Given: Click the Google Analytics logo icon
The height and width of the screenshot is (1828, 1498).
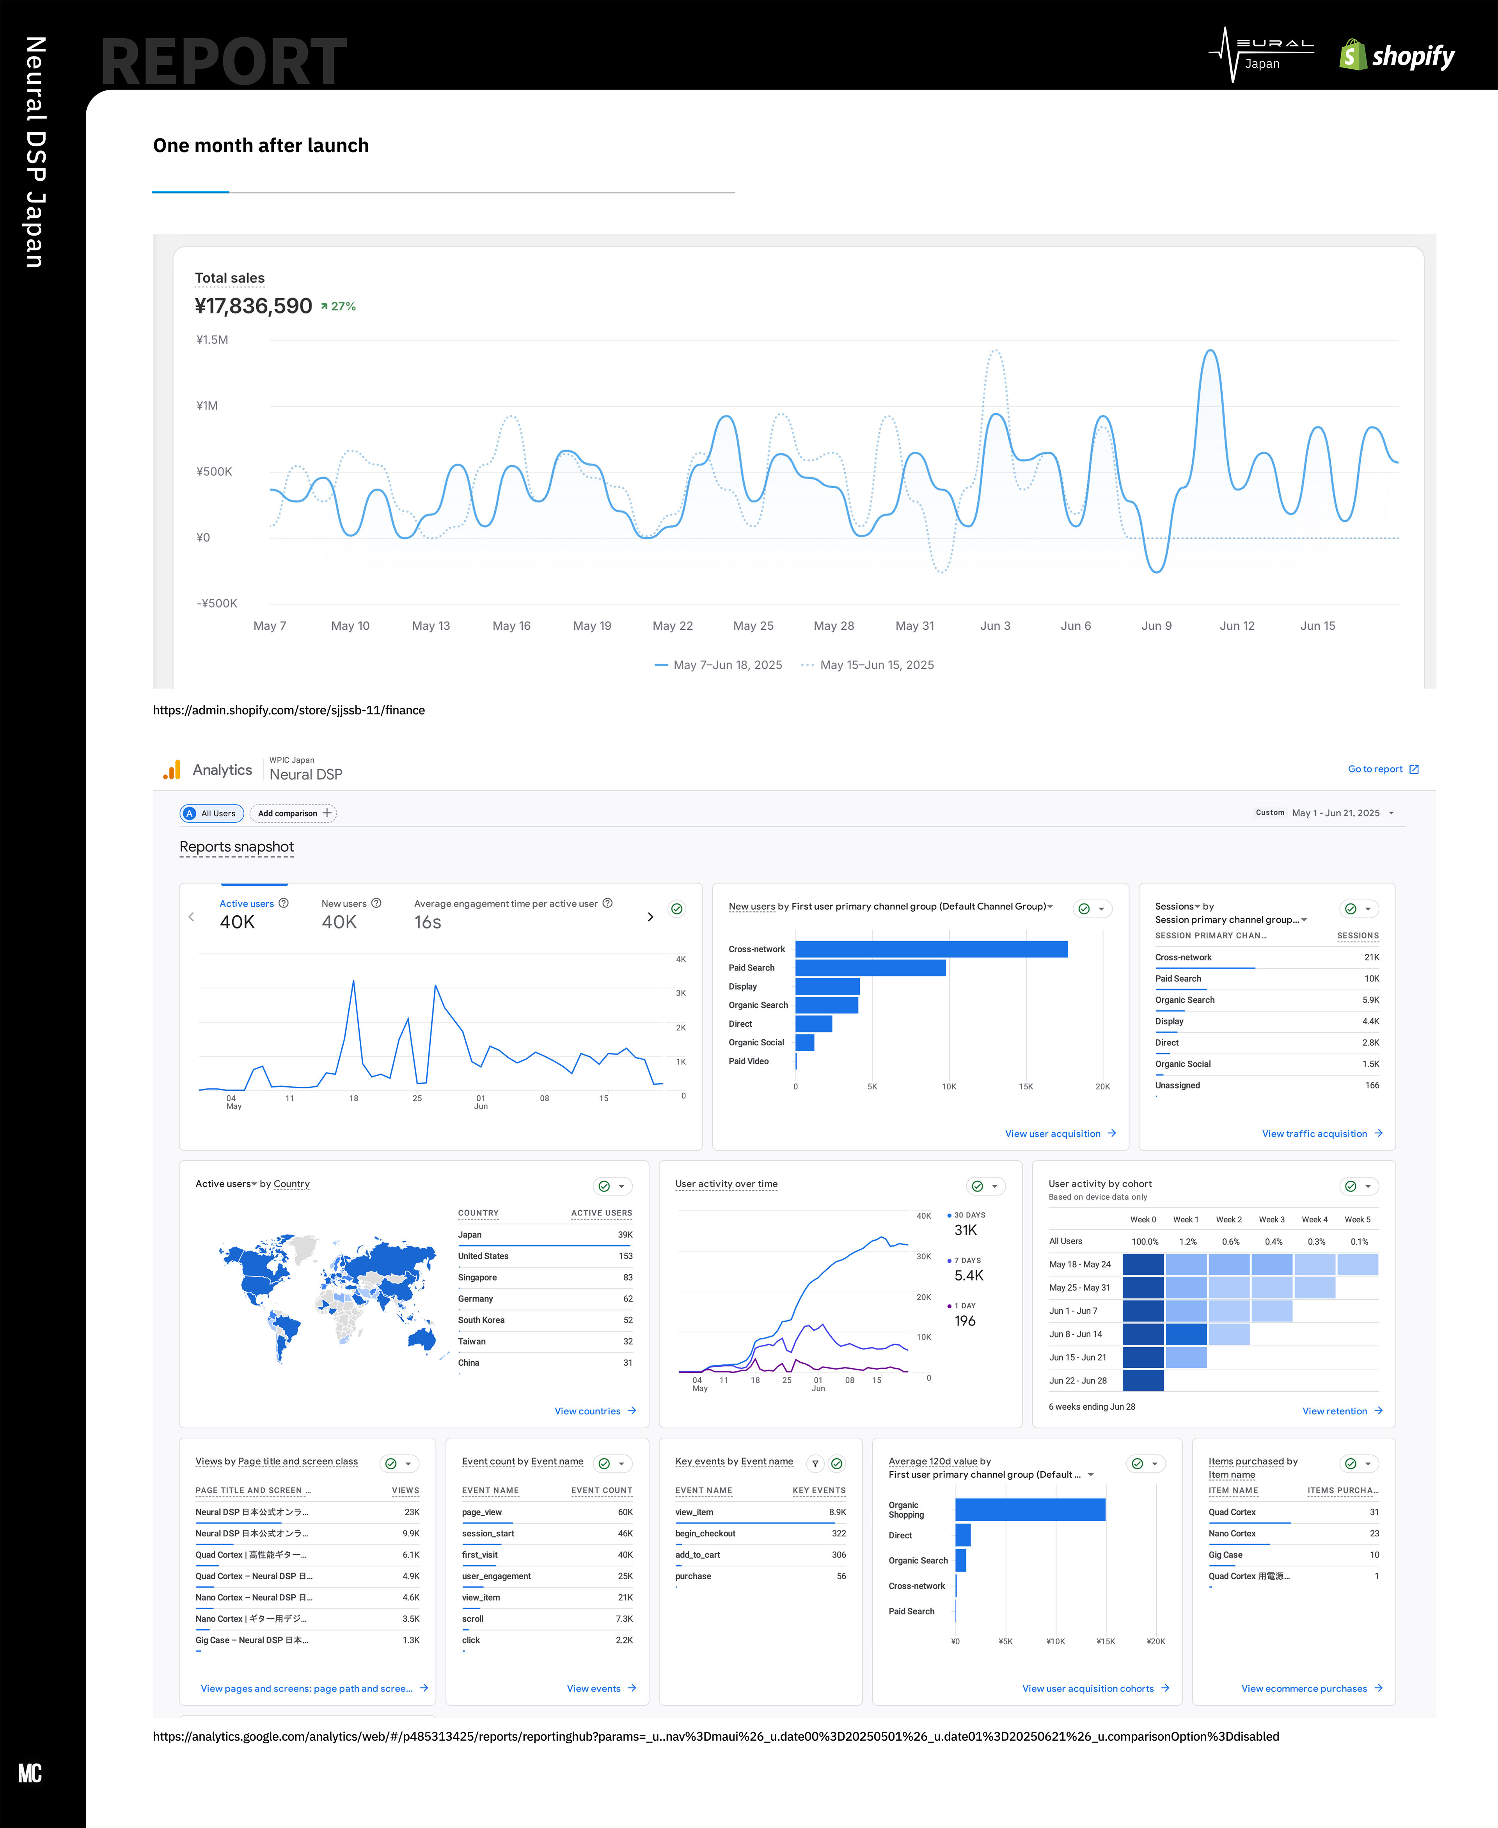Looking at the screenshot, I should 172,769.
